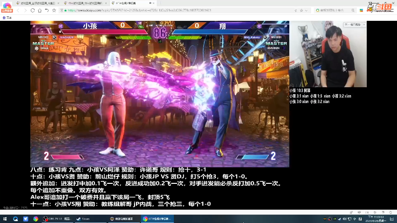Open the blue browser icon on the taskbar
397x223 pixels.
[15, 219]
